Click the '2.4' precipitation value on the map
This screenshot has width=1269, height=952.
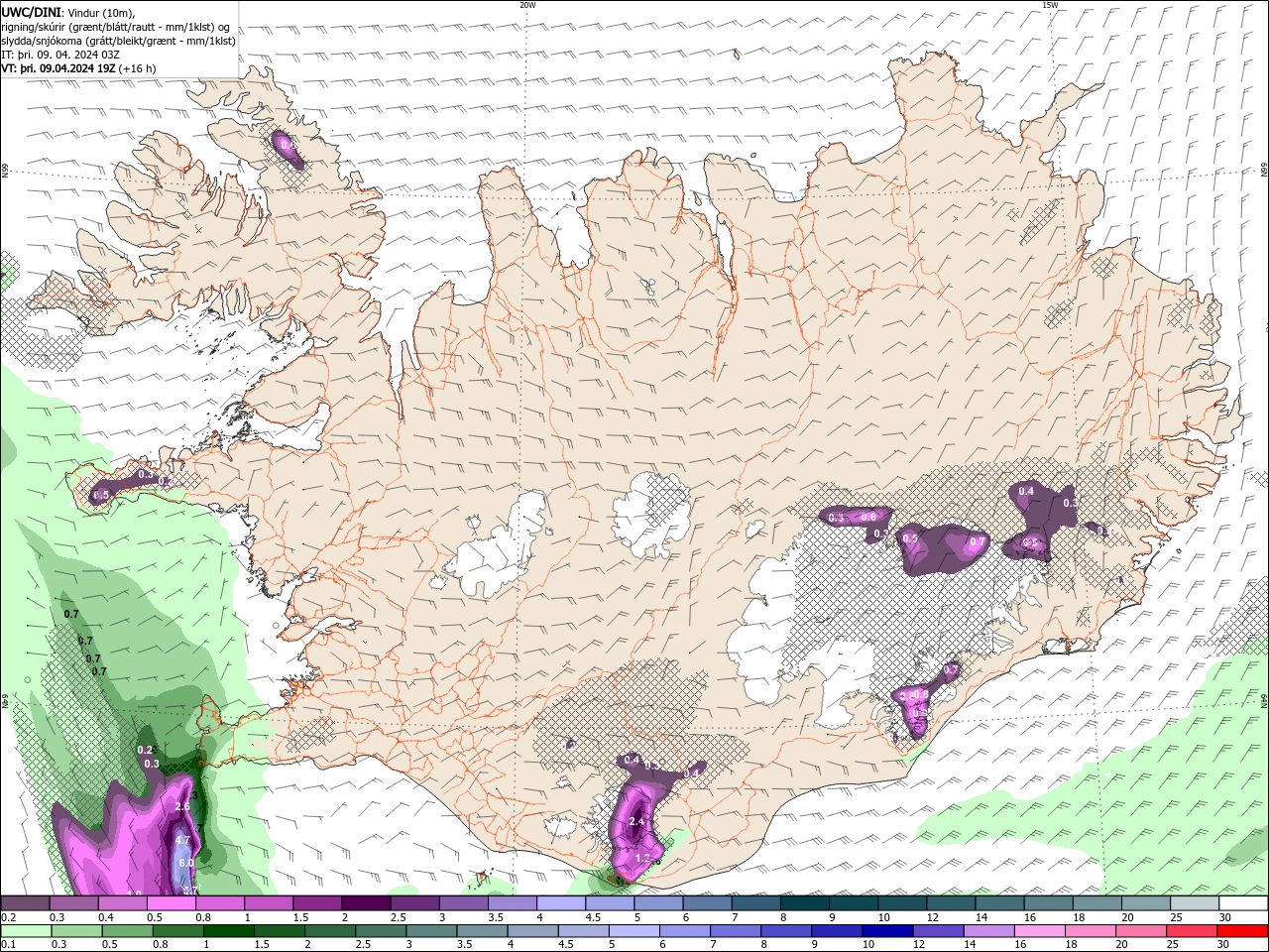coord(636,822)
